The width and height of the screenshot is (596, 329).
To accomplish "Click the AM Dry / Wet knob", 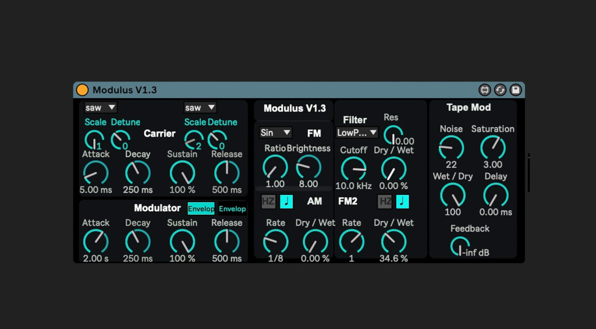I will pos(315,242).
